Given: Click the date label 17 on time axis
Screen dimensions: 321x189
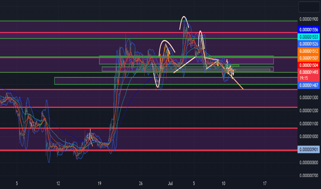Looking at the screenshot, I should 265,184.
